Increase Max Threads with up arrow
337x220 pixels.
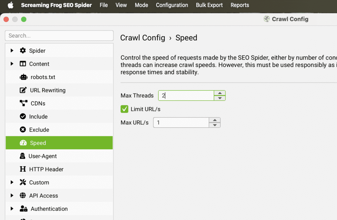click(220, 93)
